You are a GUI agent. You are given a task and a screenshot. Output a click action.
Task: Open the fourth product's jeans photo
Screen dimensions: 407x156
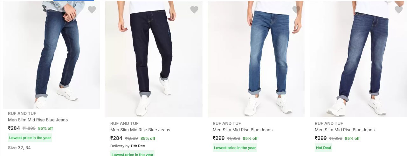coord(358,59)
